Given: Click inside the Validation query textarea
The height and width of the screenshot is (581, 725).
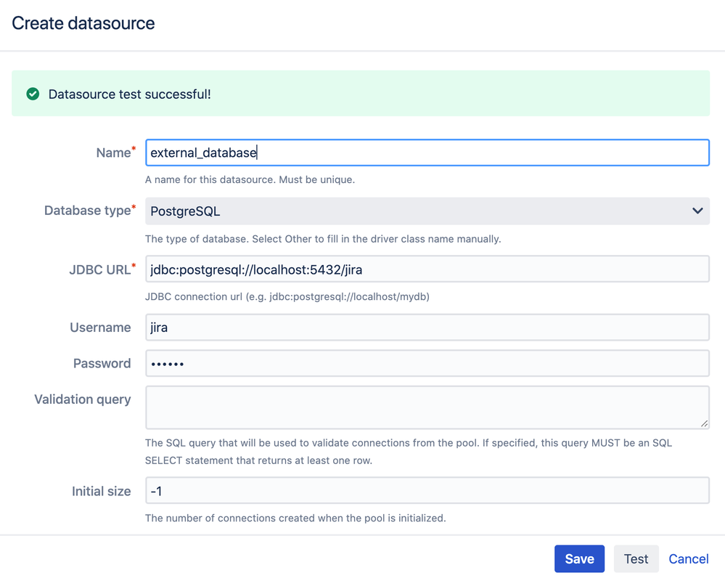Looking at the screenshot, I should (427, 407).
